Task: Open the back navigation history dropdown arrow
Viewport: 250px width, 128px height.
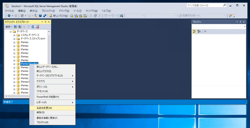Action: (12, 16)
